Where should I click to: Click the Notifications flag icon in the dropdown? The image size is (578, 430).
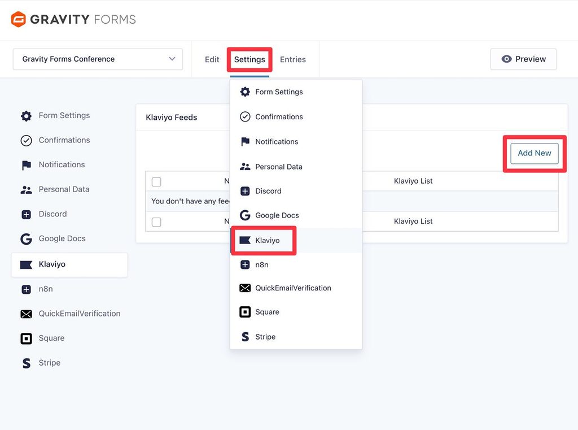(x=245, y=142)
